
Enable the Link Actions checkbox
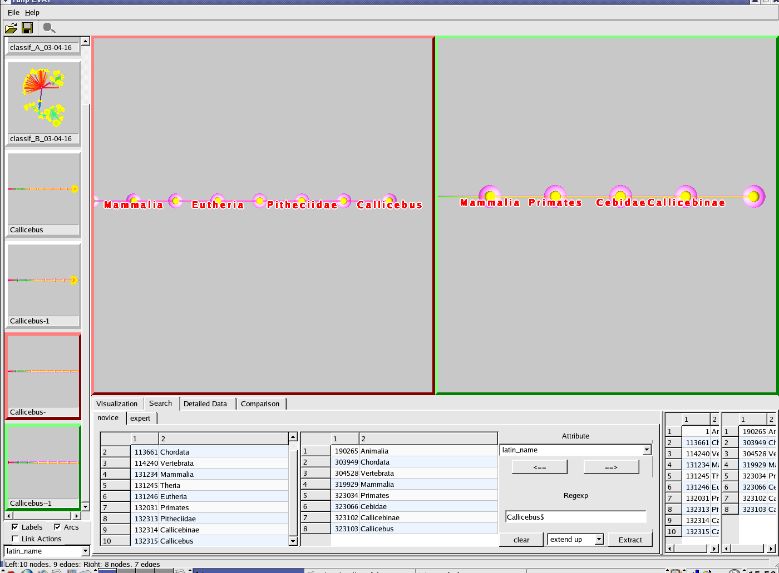coord(15,539)
